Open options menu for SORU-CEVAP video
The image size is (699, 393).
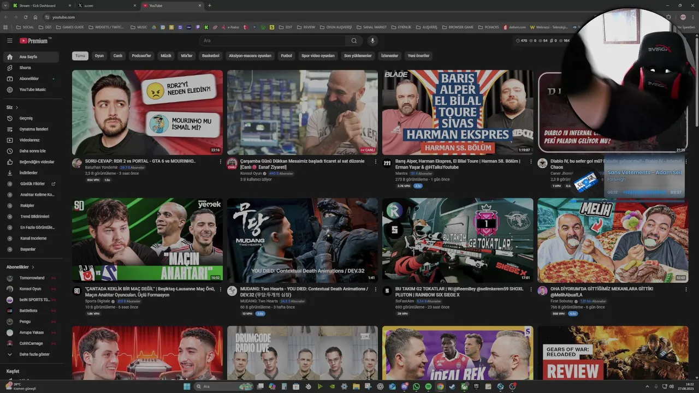pos(221,162)
